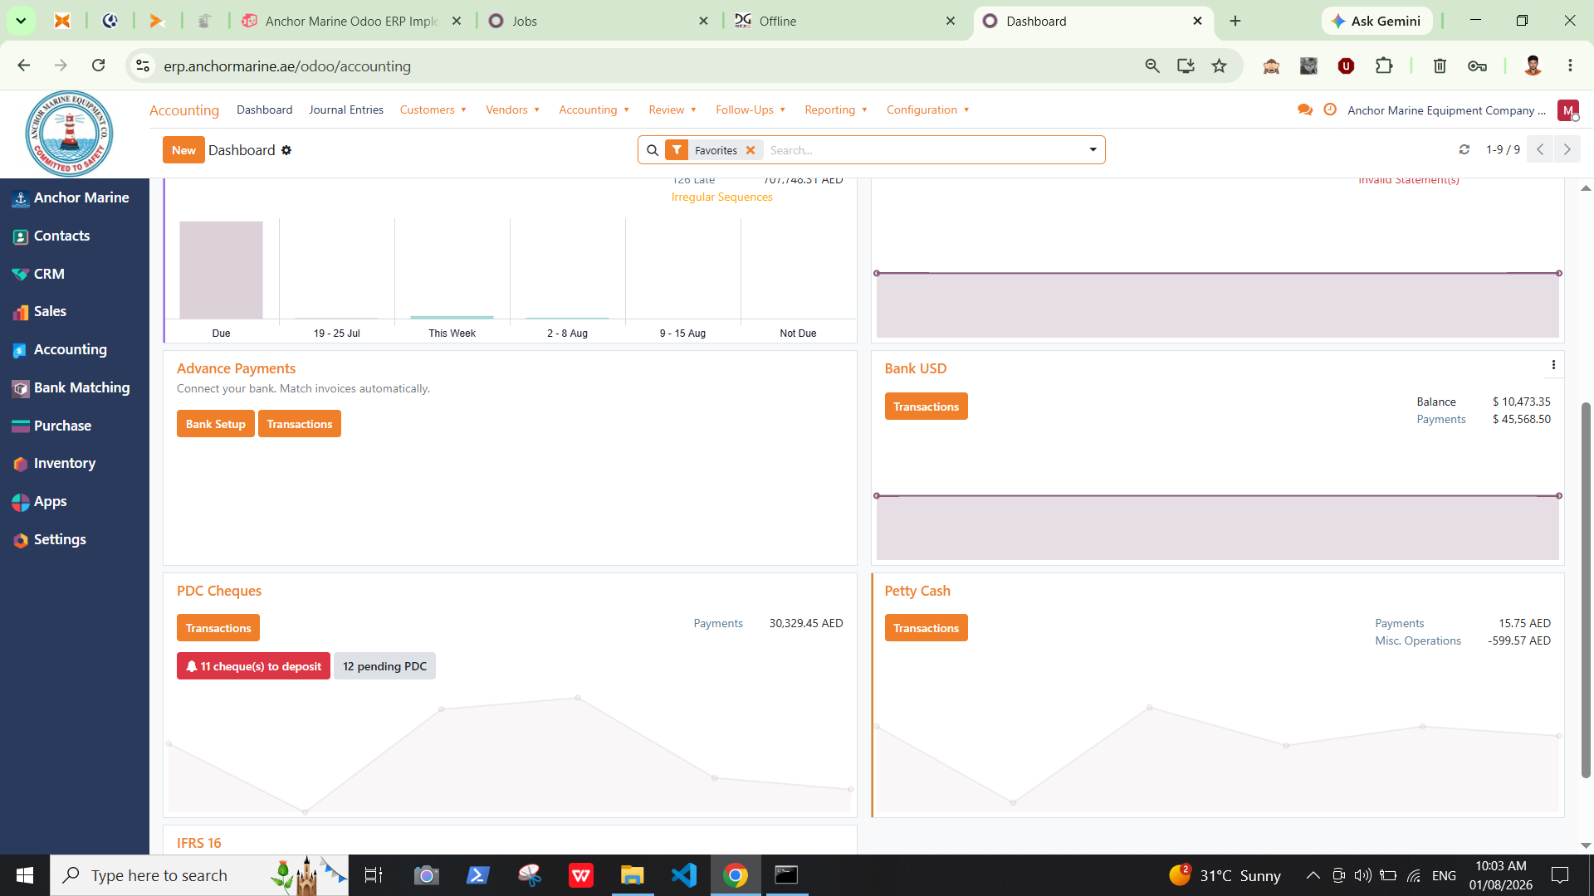Image resolution: width=1594 pixels, height=896 pixels.
Task: Open Customers dropdown menu
Action: point(433,110)
